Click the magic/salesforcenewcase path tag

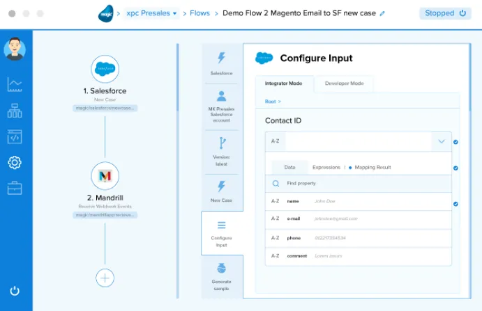105,109
